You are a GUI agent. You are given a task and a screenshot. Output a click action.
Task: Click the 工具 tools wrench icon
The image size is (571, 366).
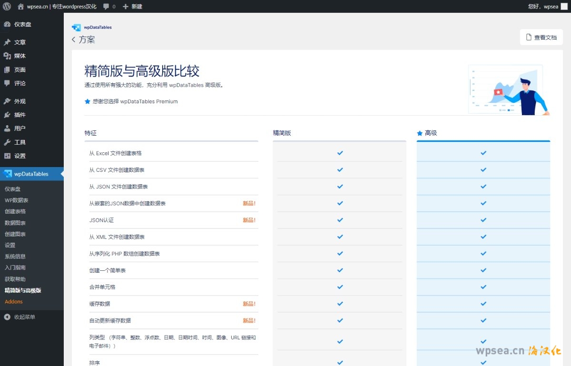tap(7, 142)
